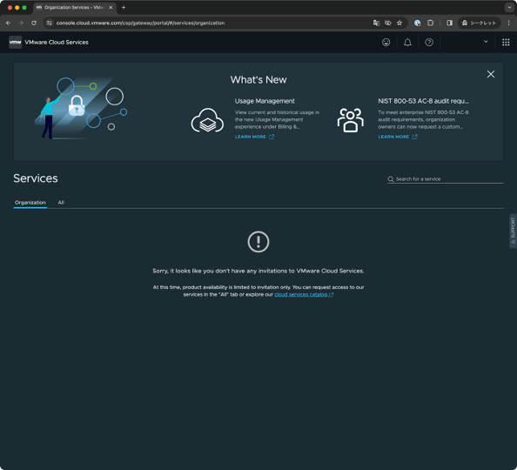Click the What's New lock illustration
This screenshot has width=517, height=470.
[x=77, y=105]
